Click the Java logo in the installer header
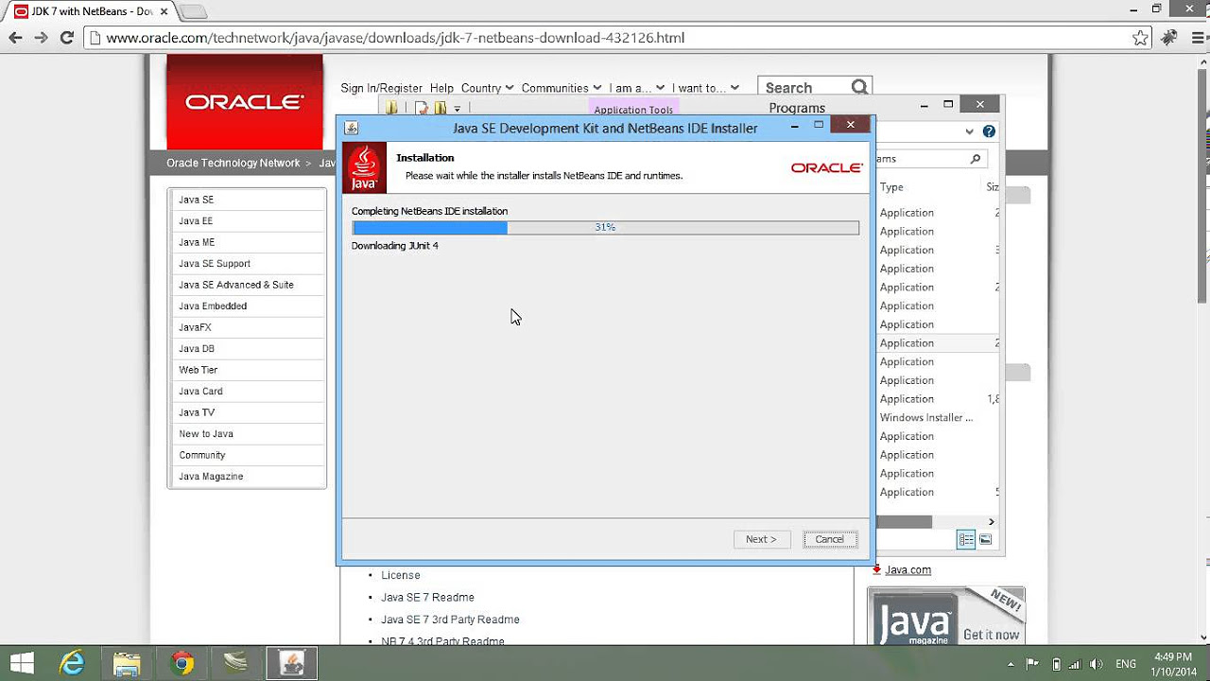The width and height of the screenshot is (1210, 681). click(364, 167)
